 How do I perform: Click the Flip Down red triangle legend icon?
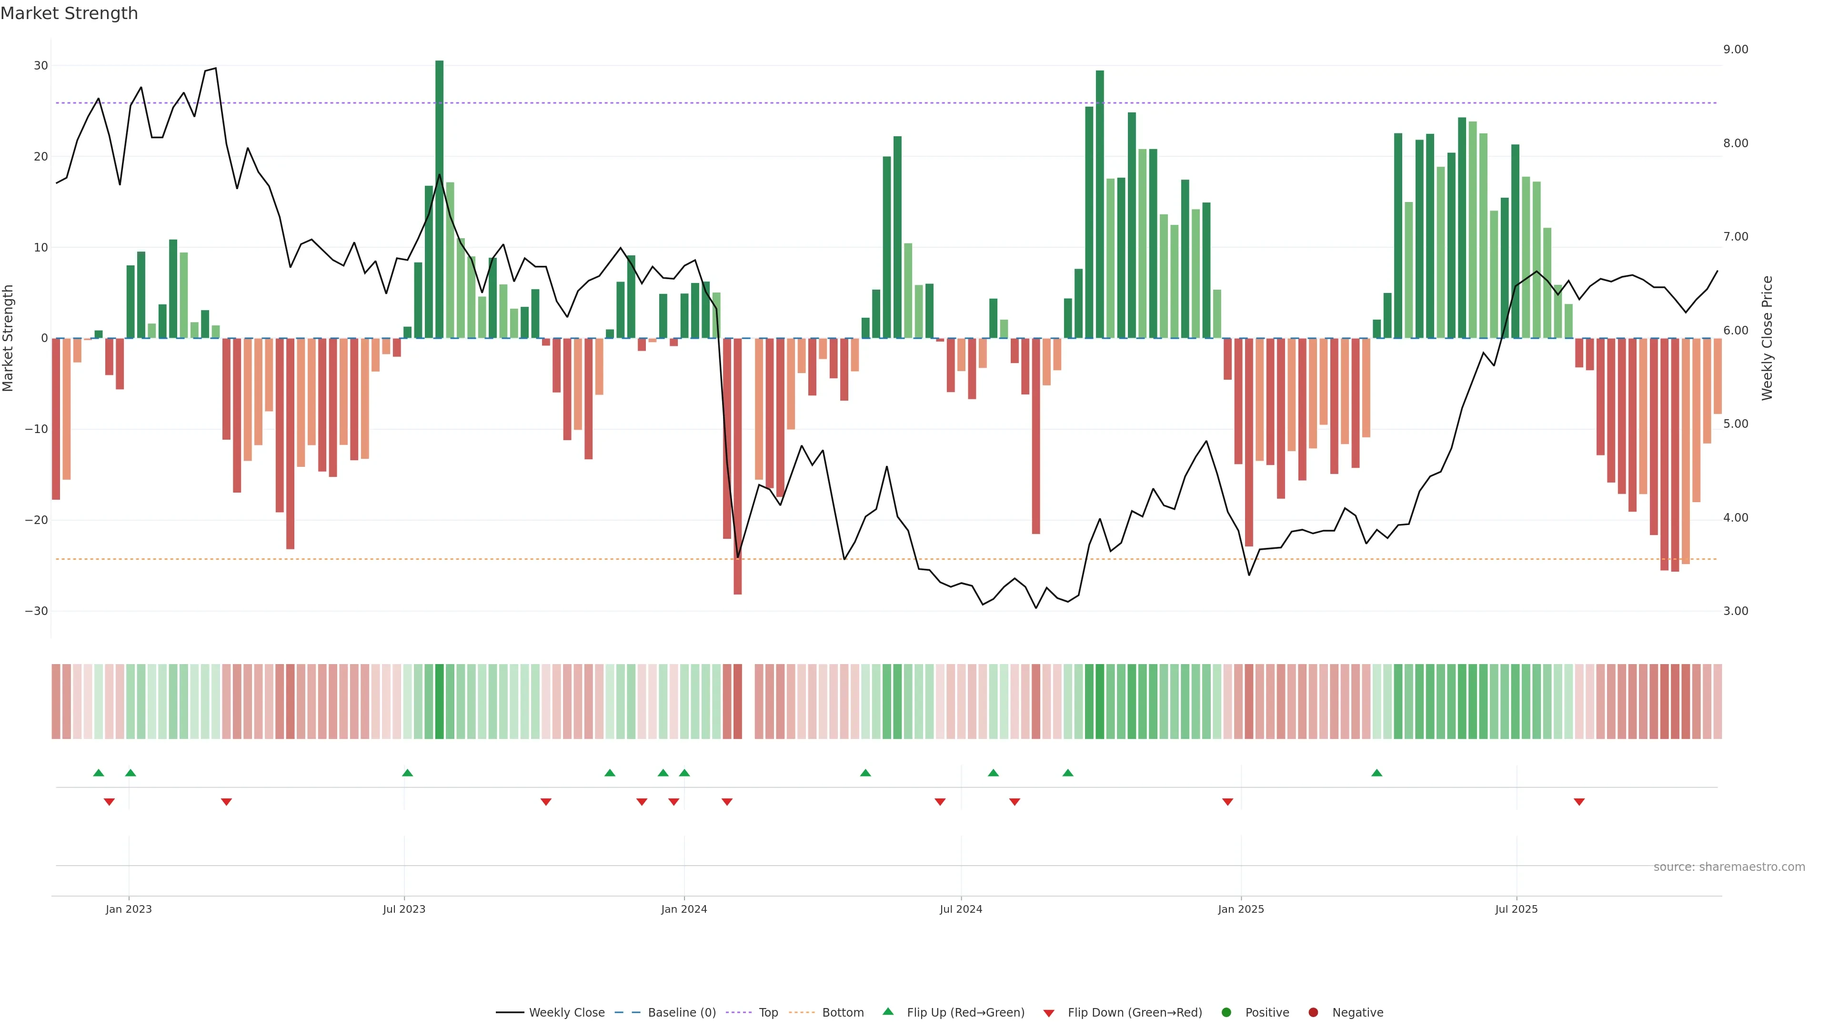(1049, 1013)
